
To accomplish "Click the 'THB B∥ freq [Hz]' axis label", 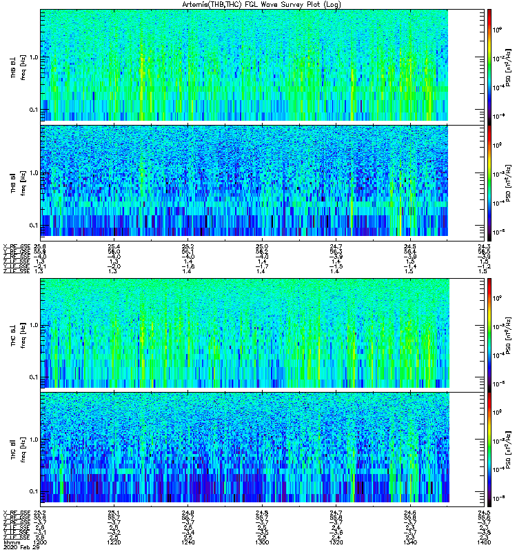I will click(x=18, y=183).
